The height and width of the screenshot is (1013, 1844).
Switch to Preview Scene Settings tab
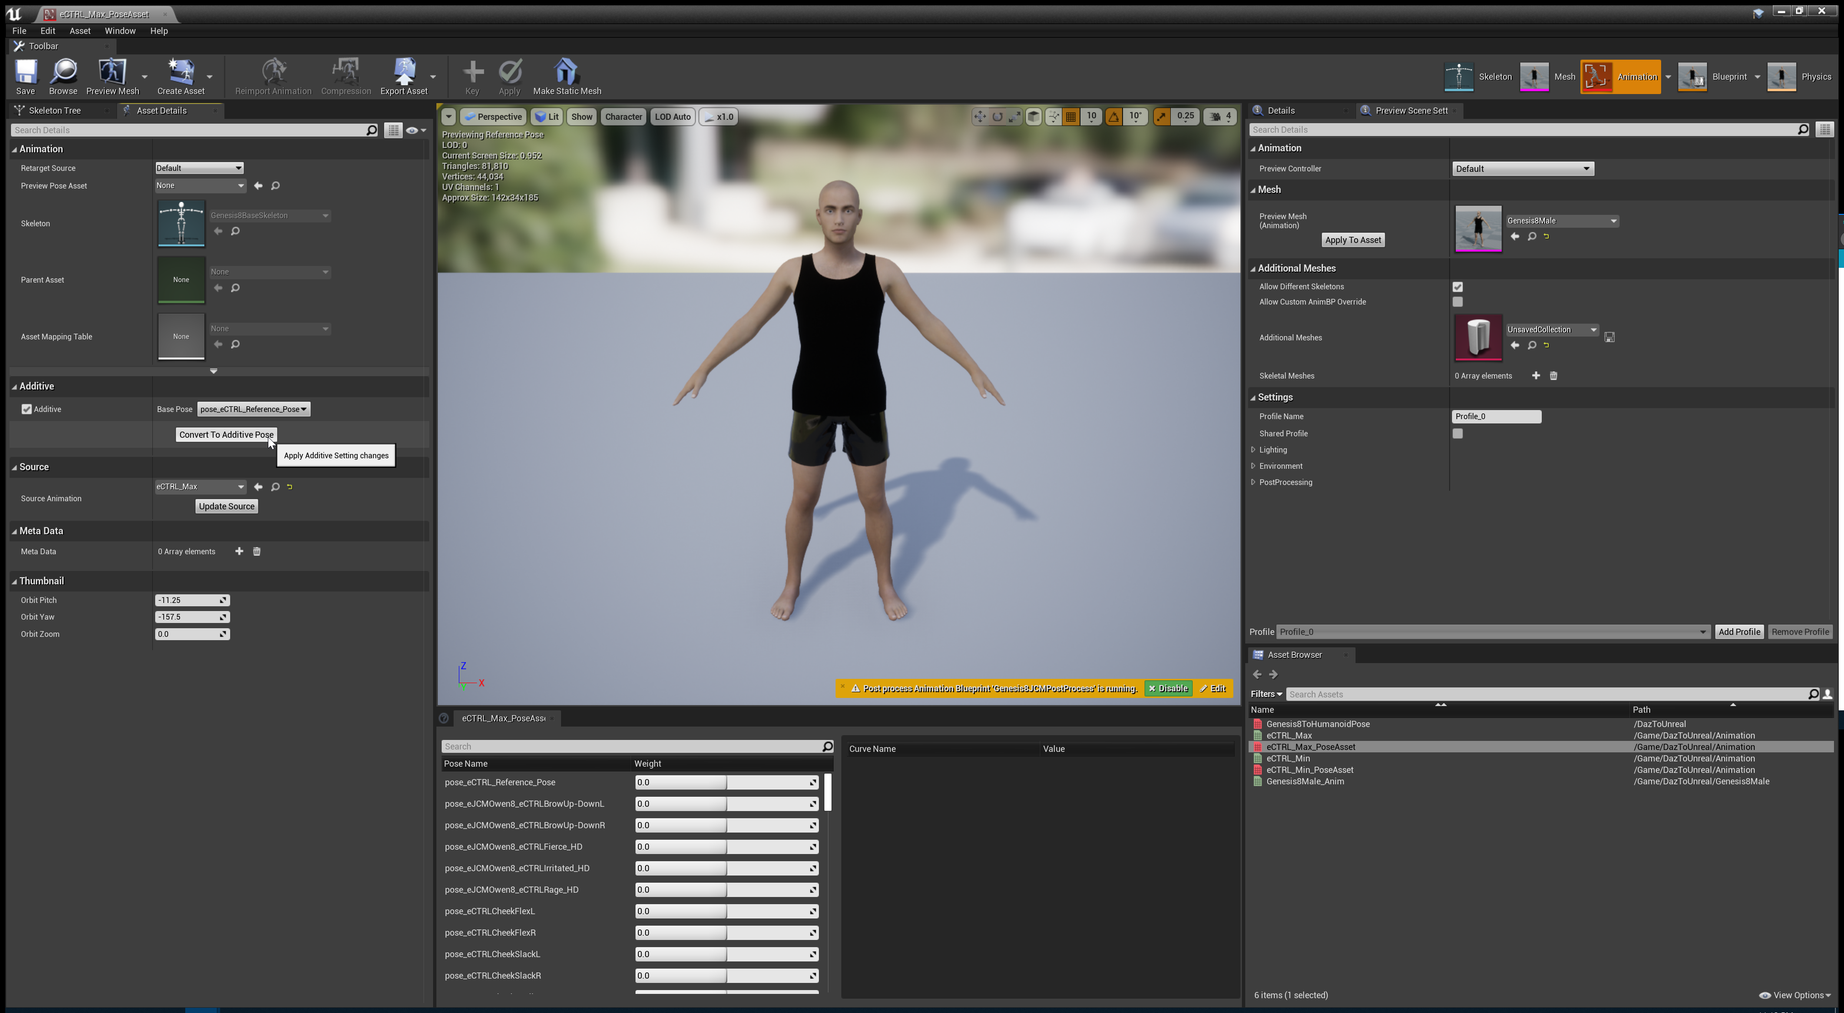pos(1410,110)
